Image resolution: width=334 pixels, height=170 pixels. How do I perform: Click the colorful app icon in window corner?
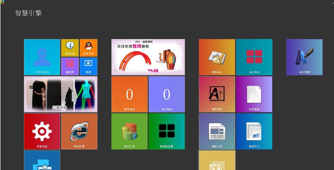pyautogui.click(x=2, y=2)
